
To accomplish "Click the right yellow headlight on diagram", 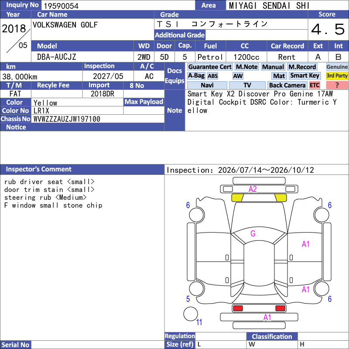I will [x=281, y=198].
